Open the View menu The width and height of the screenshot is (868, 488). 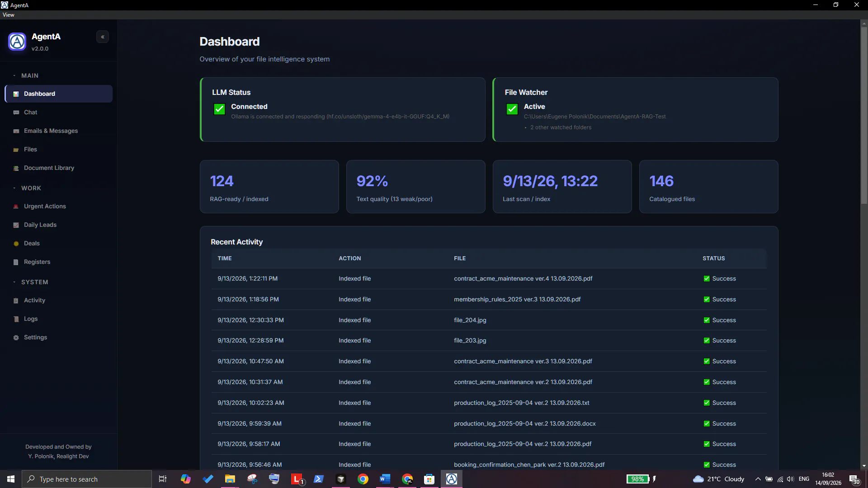coord(8,15)
